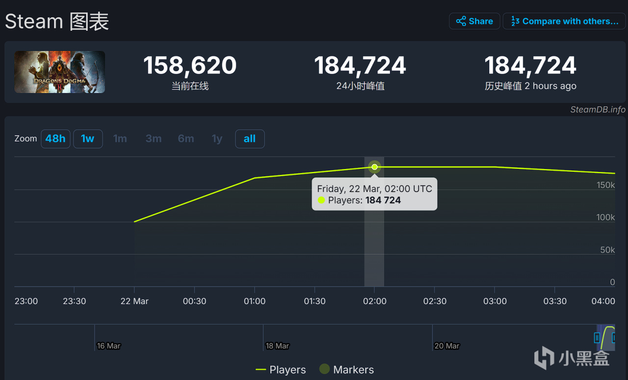
Task: Select the 48h zoom range
Action: (x=55, y=139)
